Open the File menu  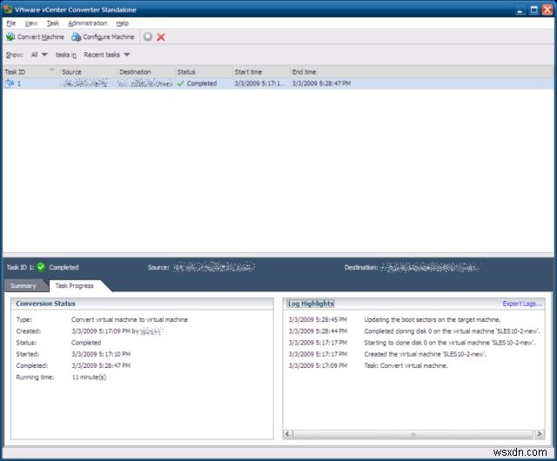11,23
